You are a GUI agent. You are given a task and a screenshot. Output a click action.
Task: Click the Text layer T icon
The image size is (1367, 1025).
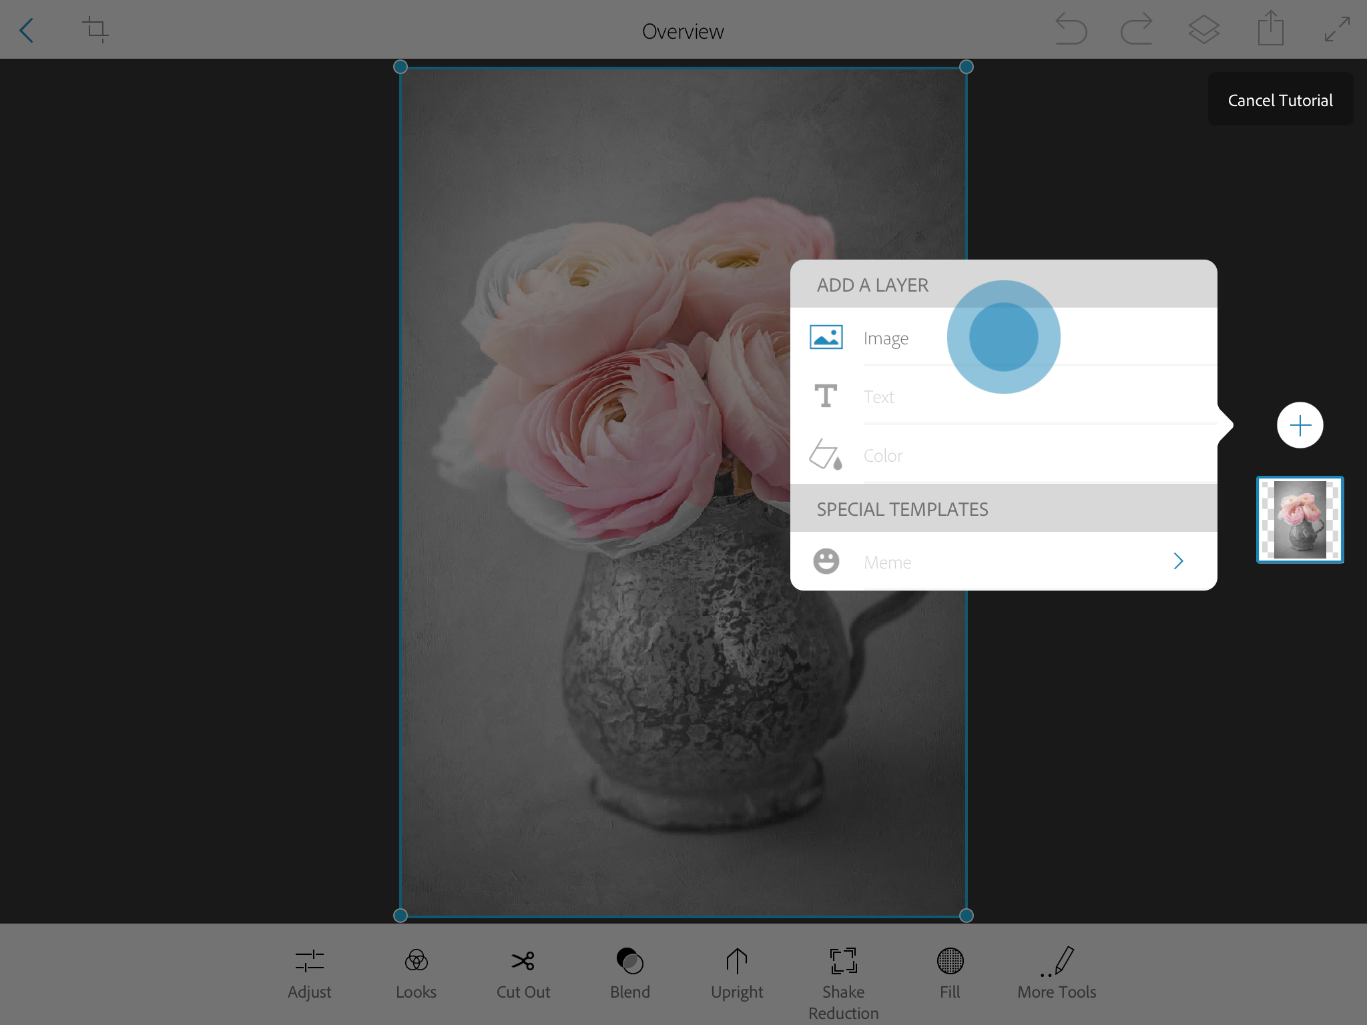coord(826,396)
